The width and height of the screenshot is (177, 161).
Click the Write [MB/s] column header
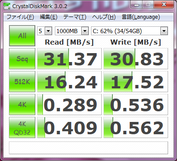136,42
